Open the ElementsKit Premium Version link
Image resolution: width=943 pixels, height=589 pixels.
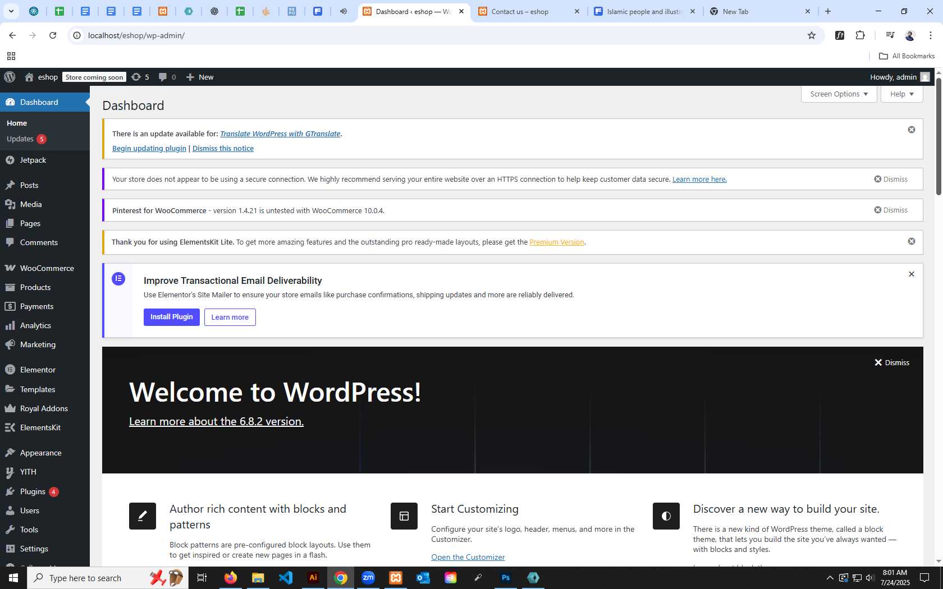coord(556,242)
